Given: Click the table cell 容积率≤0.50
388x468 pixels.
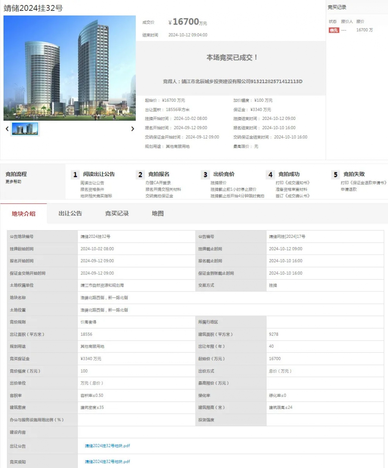Looking at the screenshot, I should pos(92,395).
